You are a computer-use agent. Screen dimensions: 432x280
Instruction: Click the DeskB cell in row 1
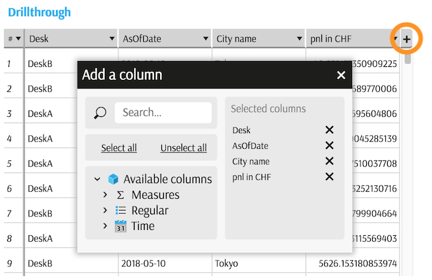40,64
